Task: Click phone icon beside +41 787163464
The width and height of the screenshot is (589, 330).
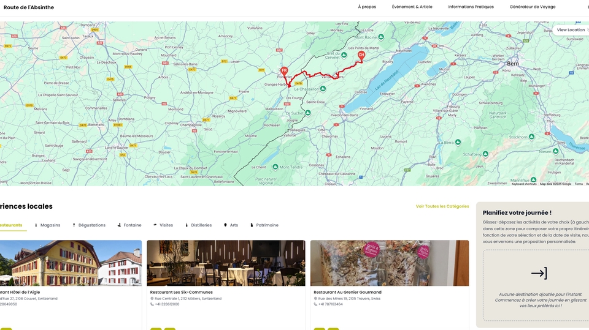Action: click(315, 304)
